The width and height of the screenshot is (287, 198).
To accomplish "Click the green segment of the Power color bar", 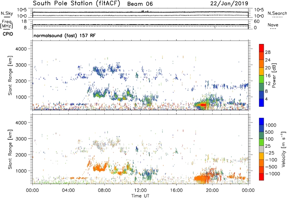I will (x=262, y=79).
